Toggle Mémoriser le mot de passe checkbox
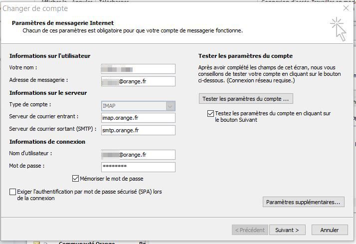Screen dimensions: 356x244 click(x=76, y=178)
